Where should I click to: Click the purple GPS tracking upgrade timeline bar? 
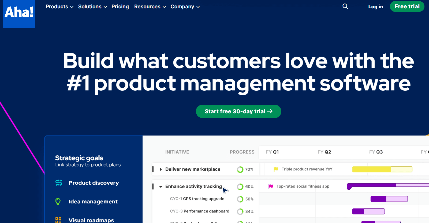tap(389, 199)
